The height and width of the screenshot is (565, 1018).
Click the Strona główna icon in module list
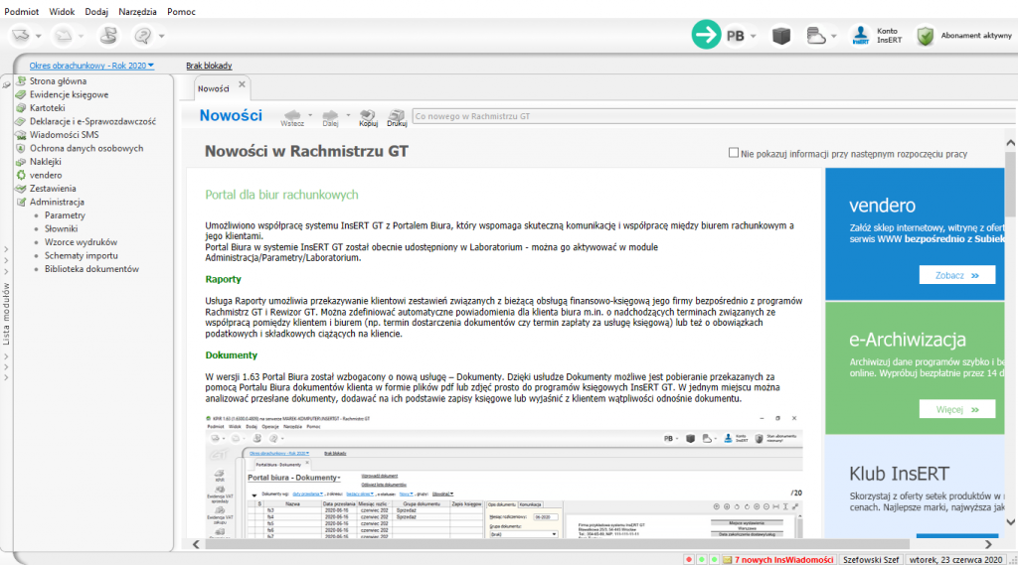(x=21, y=81)
